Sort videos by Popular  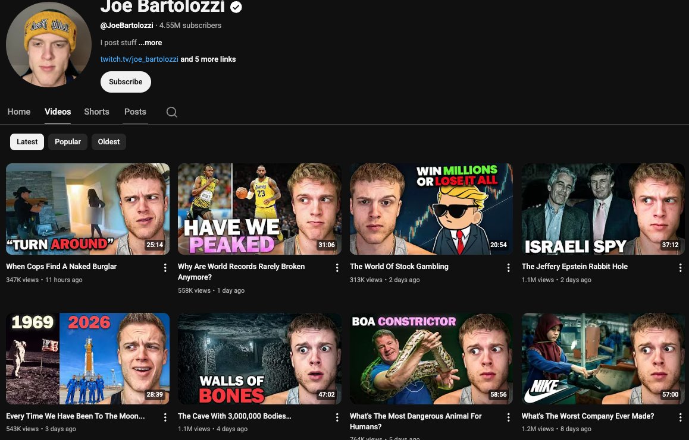[x=68, y=142]
